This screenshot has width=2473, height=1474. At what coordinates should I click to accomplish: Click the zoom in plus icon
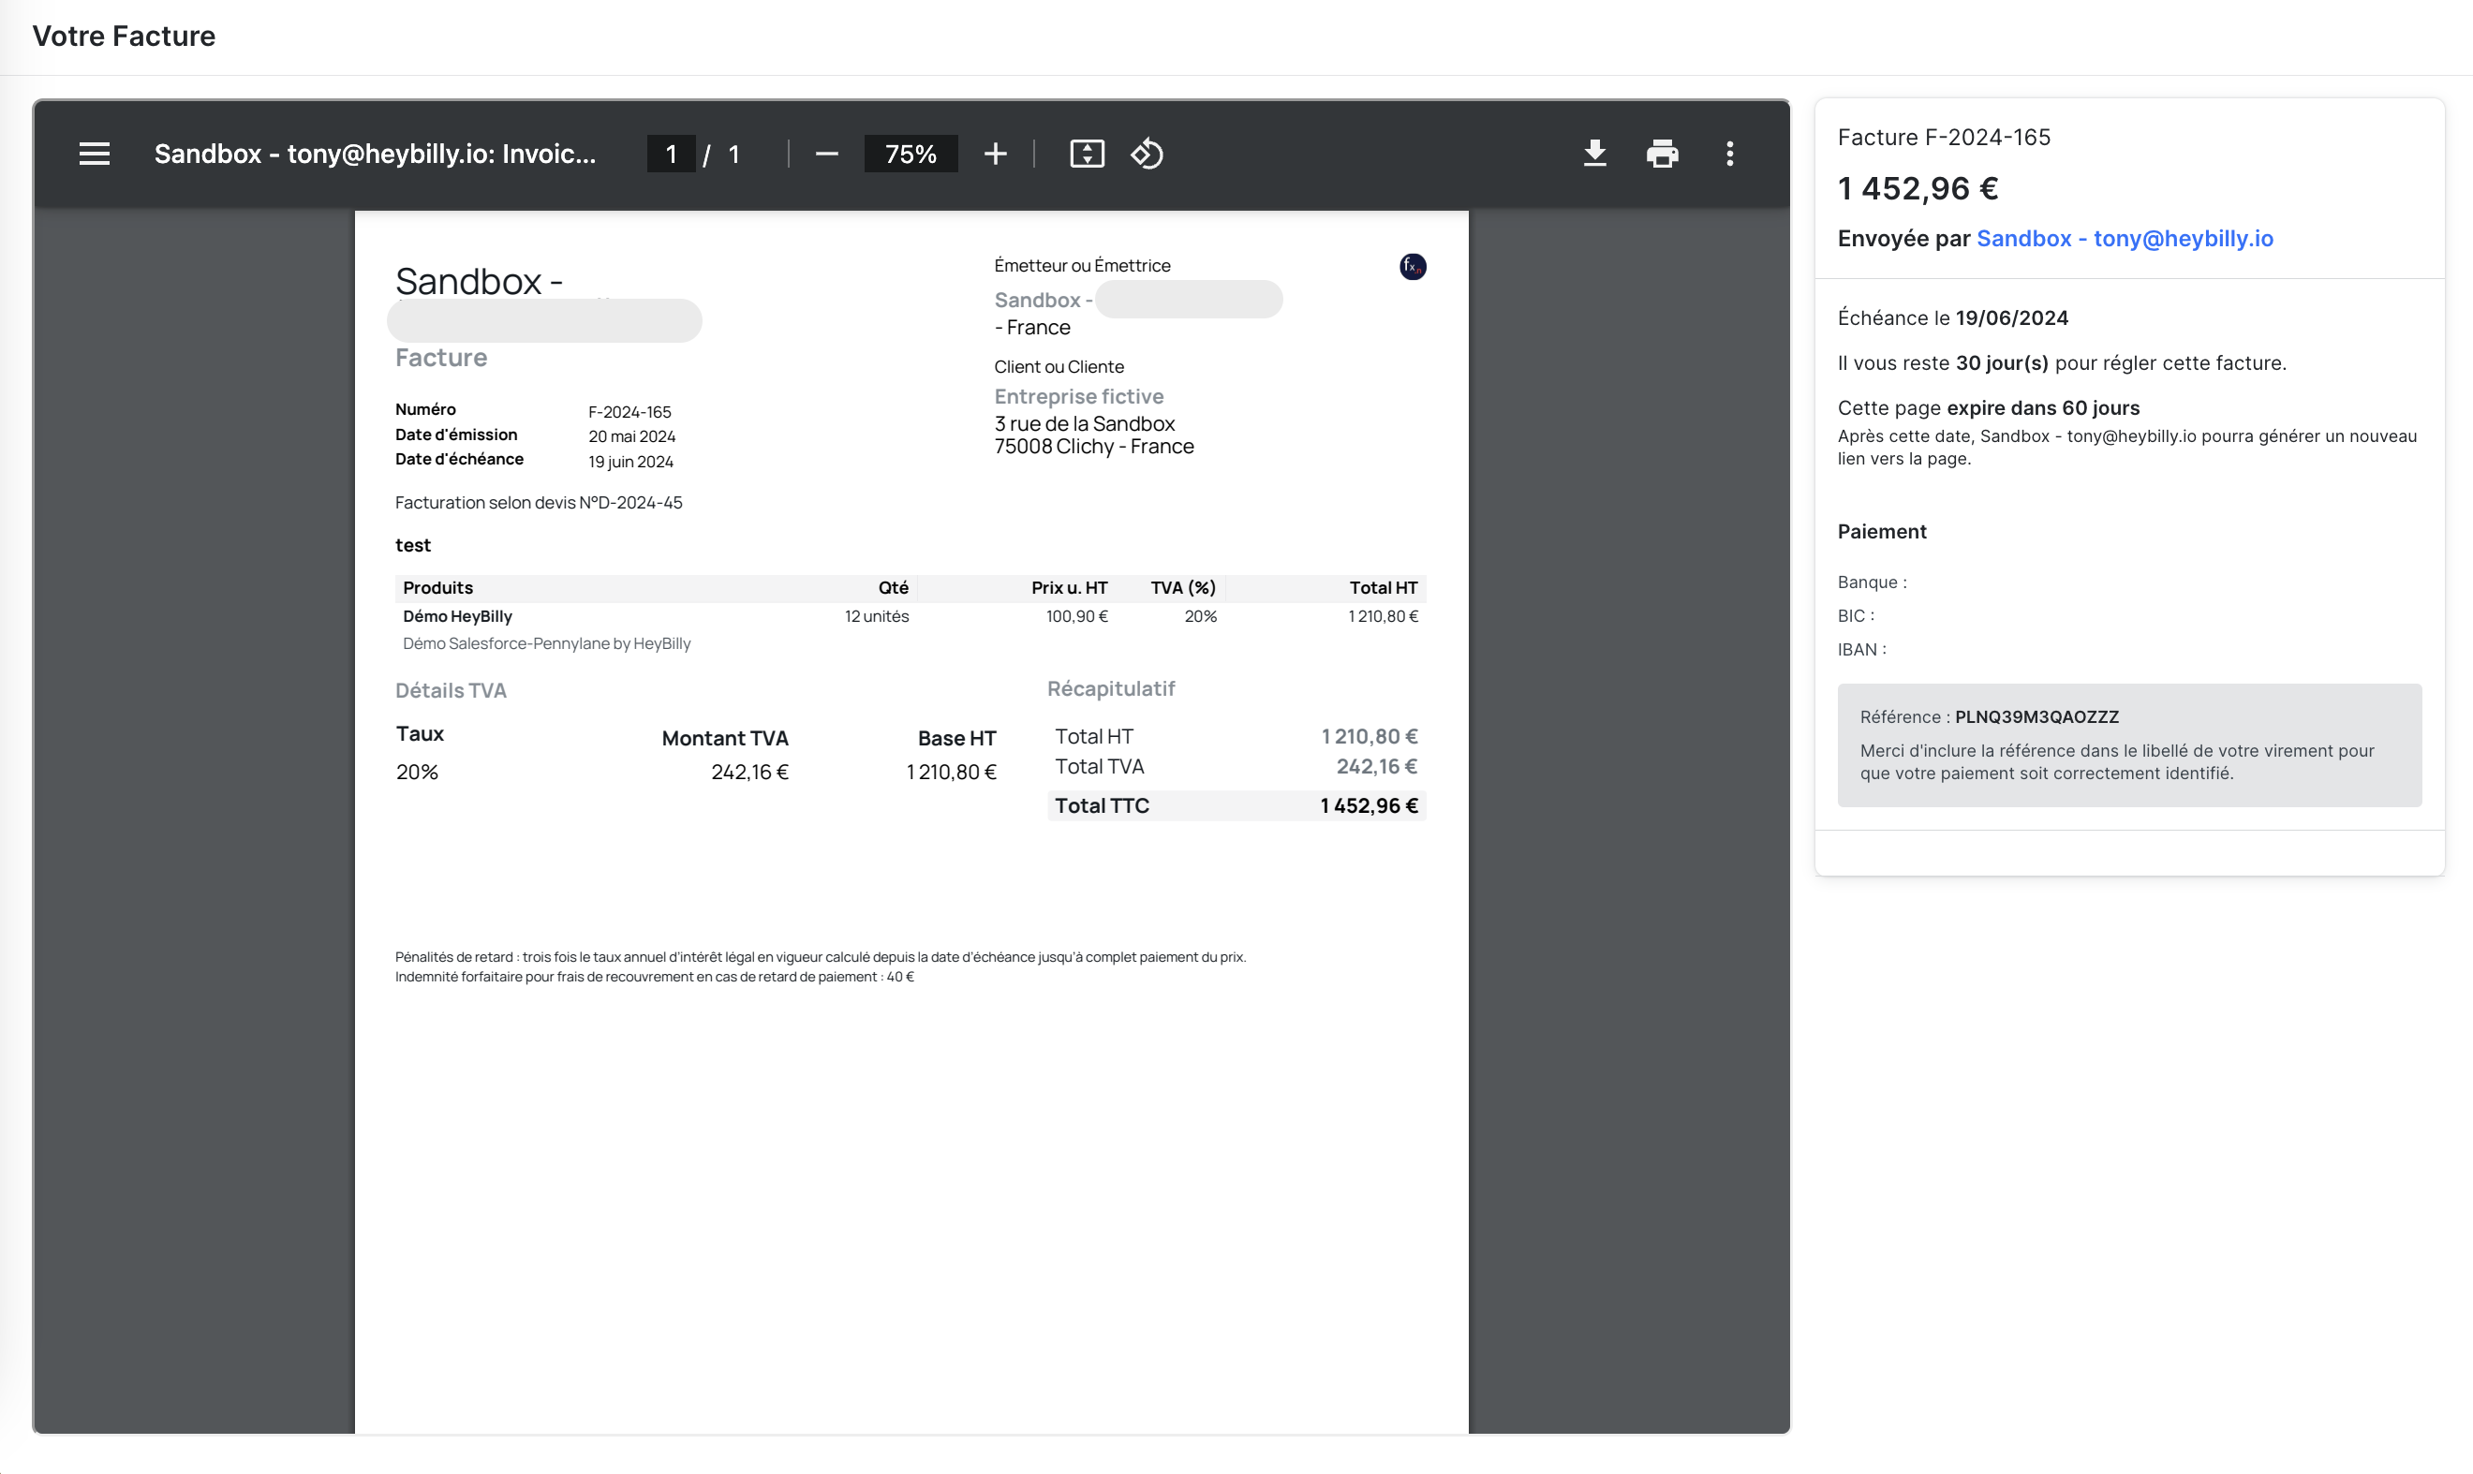pos(995,154)
